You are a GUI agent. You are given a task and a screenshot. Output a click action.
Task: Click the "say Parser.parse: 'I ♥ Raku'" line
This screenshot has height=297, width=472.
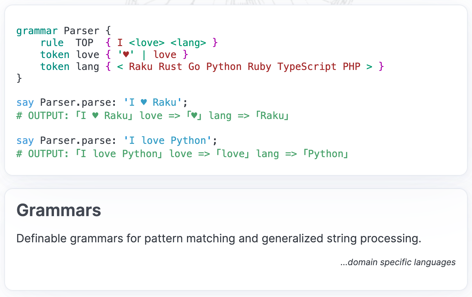[x=102, y=102]
